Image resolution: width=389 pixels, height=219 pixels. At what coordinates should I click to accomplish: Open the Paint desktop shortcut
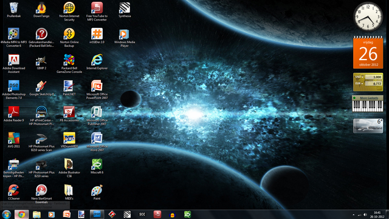(x=97, y=192)
